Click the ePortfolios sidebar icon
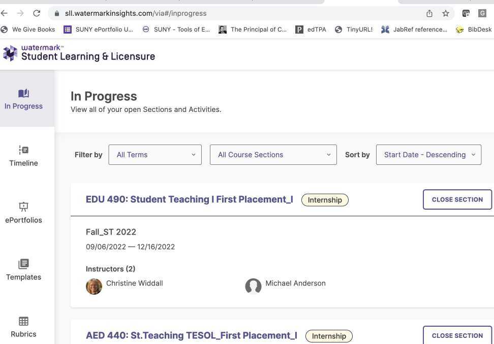Image resolution: width=494 pixels, height=344 pixels. pyautogui.click(x=23, y=207)
